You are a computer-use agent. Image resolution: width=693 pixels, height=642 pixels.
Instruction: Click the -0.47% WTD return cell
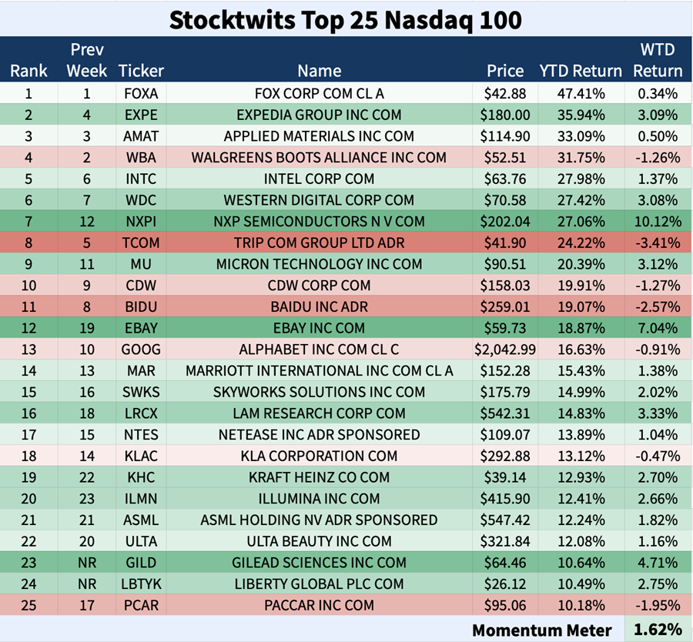coord(658,456)
